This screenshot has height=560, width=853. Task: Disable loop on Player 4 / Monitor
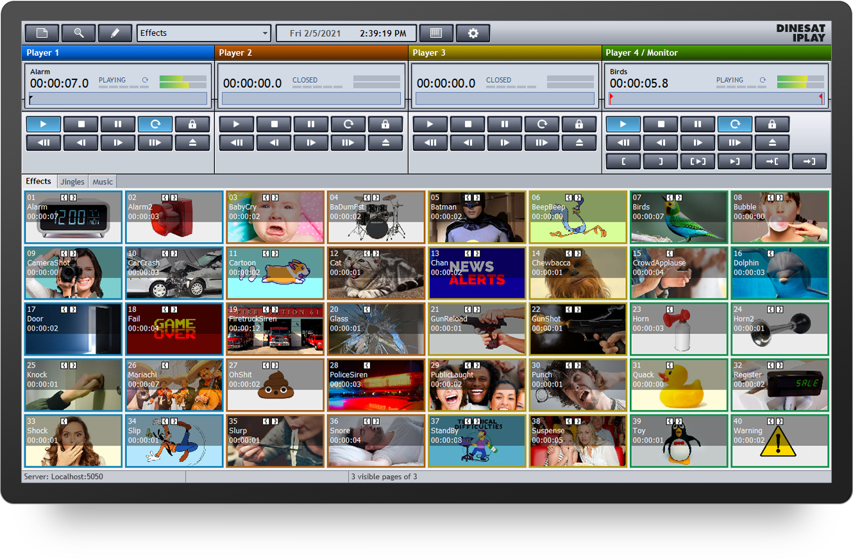pyautogui.click(x=735, y=124)
